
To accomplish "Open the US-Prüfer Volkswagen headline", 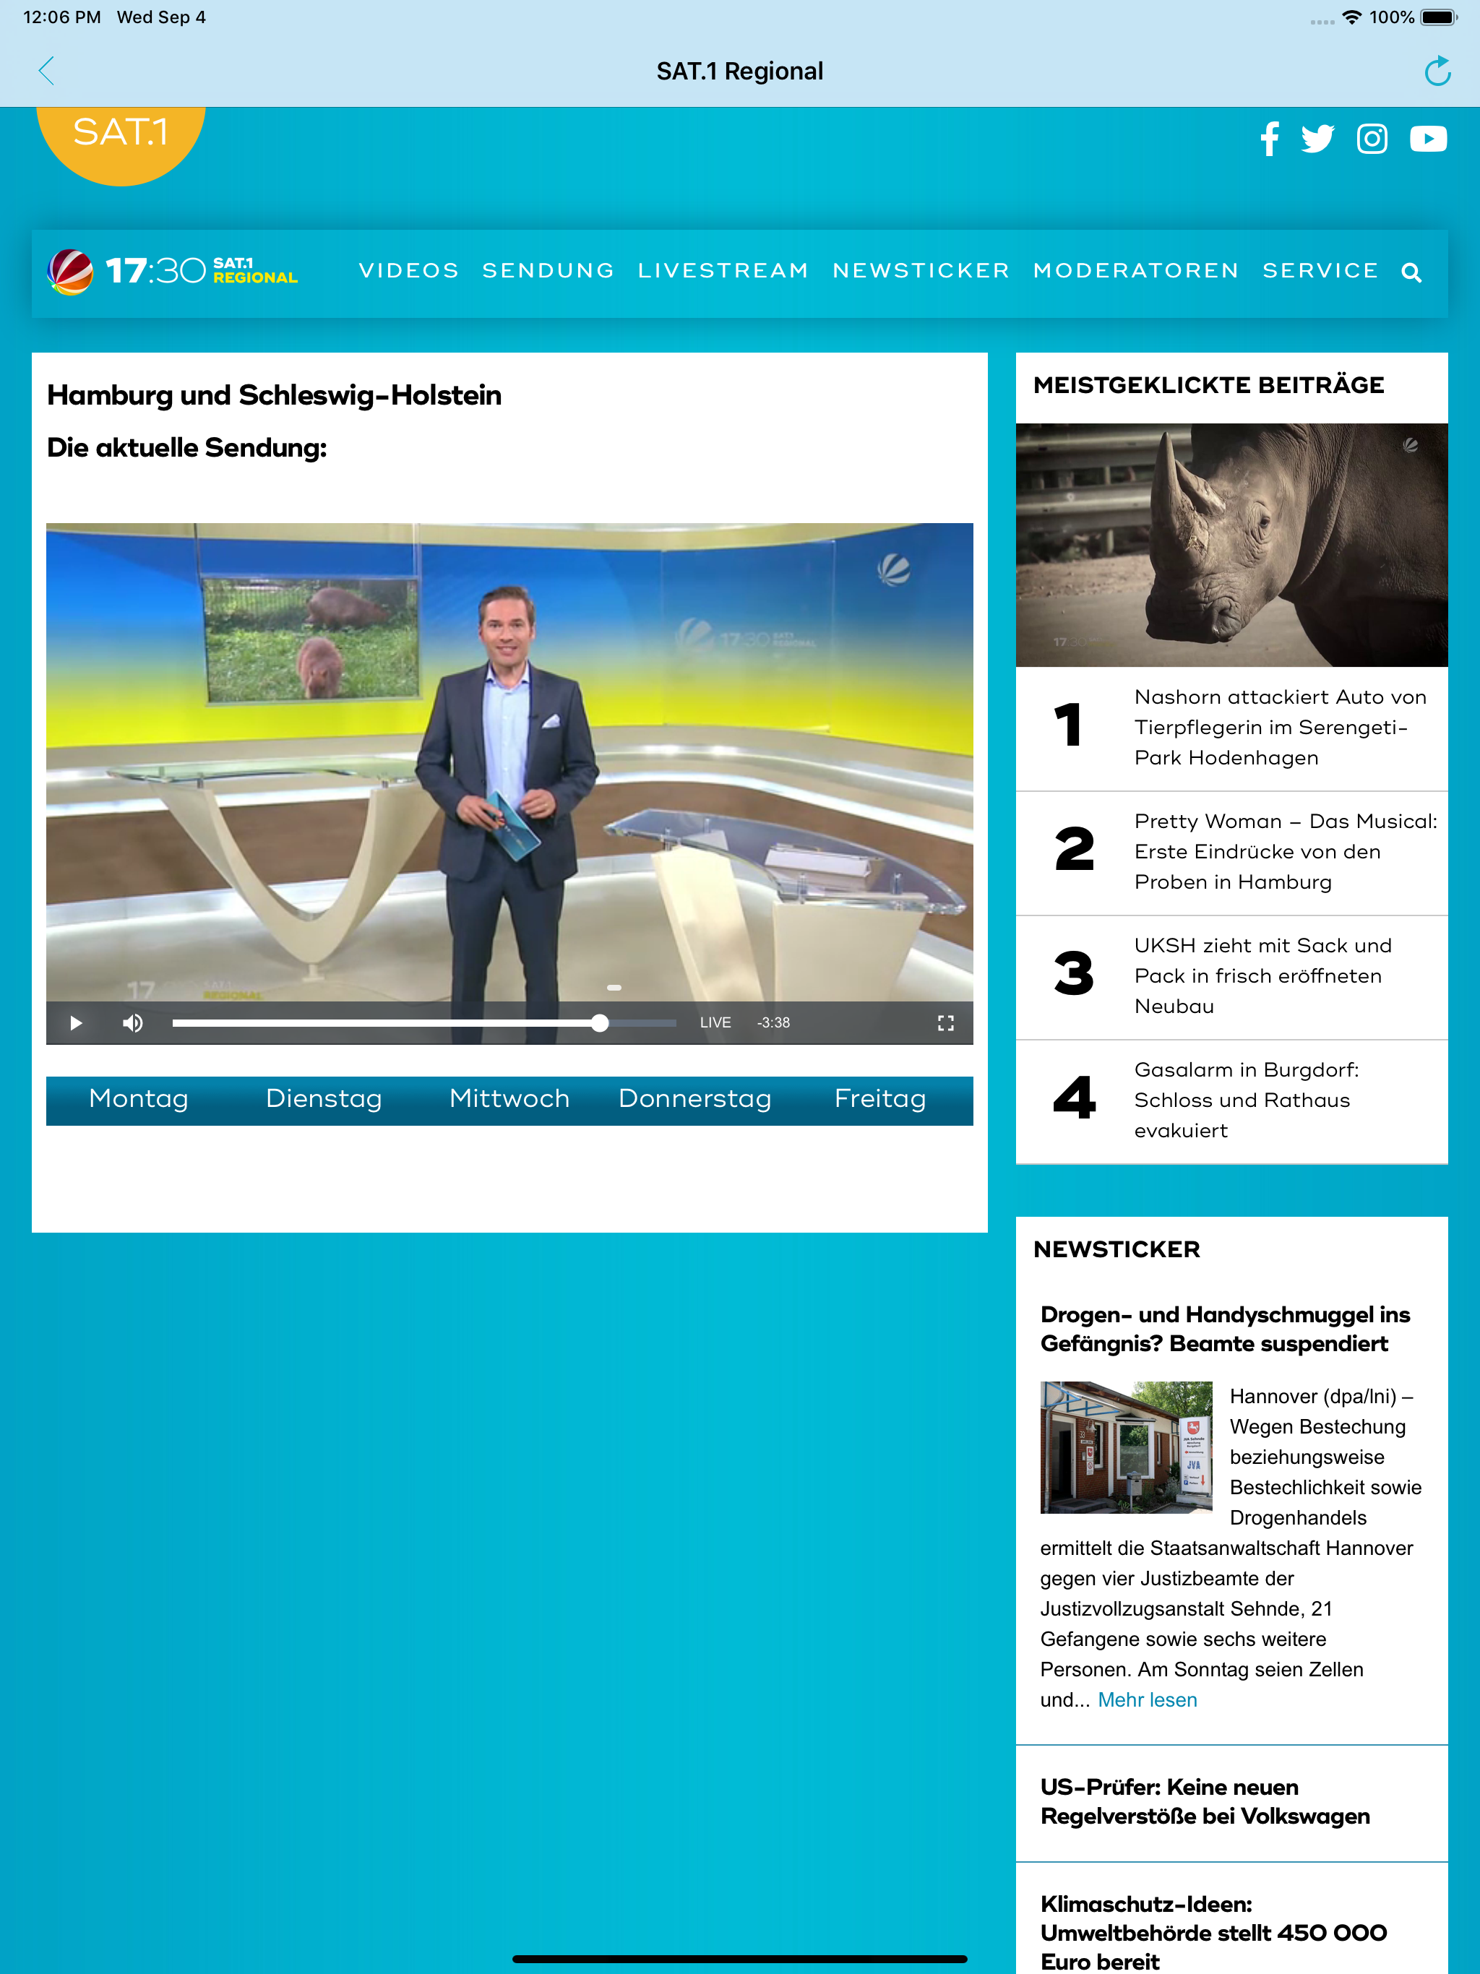I will [x=1205, y=1802].
